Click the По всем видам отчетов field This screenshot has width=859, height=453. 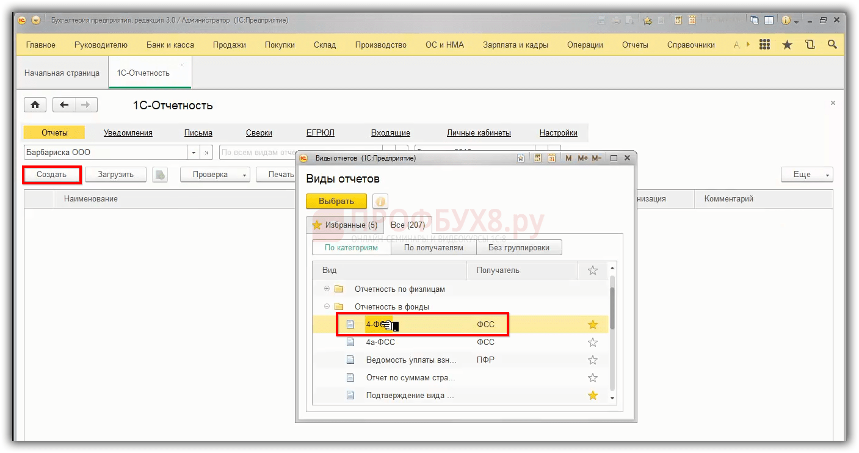tap(301, 153)
